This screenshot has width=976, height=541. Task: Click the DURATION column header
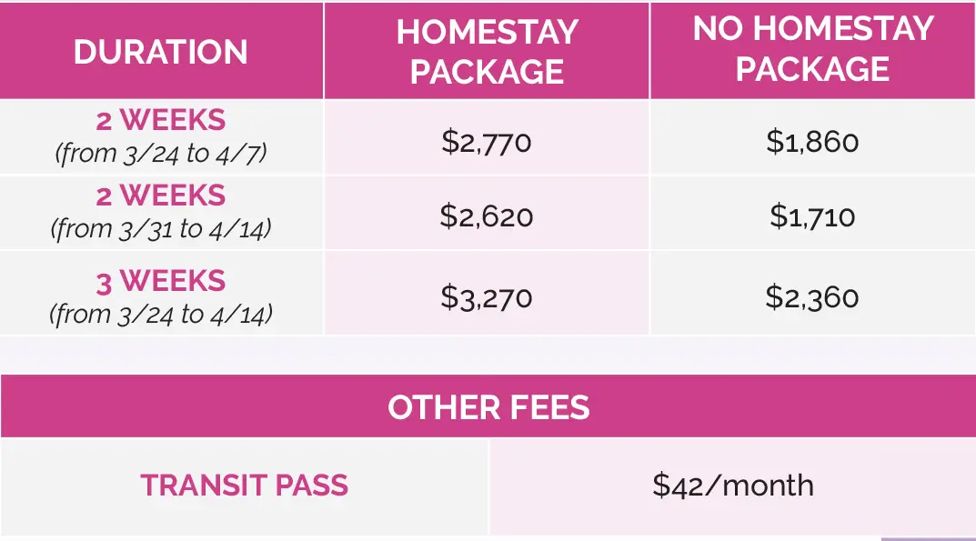[161, 52]
